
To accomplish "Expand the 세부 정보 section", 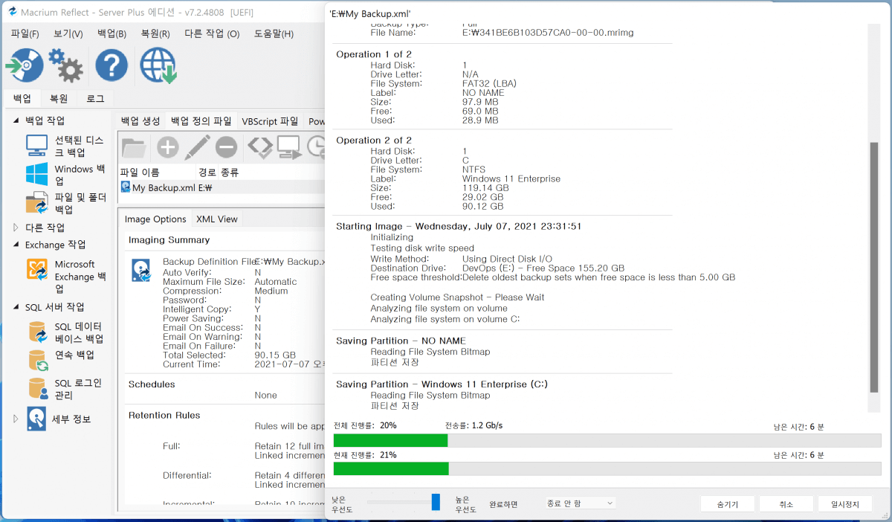I will pos(16,419).
